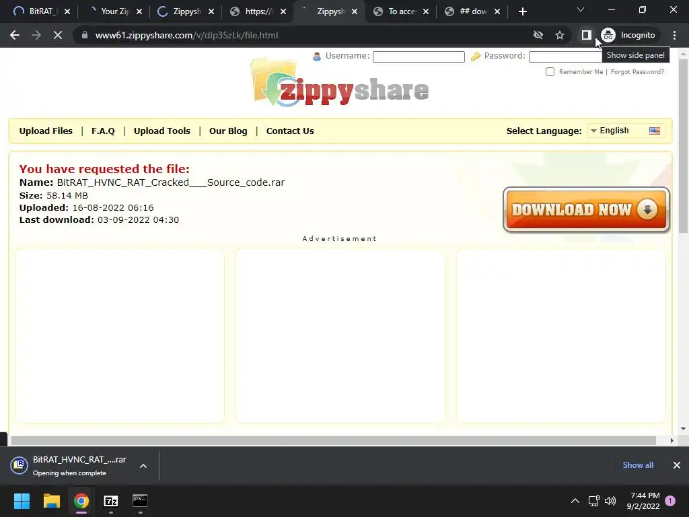
Task: Expand the download item options chevron
Action: tap(143, 466)
